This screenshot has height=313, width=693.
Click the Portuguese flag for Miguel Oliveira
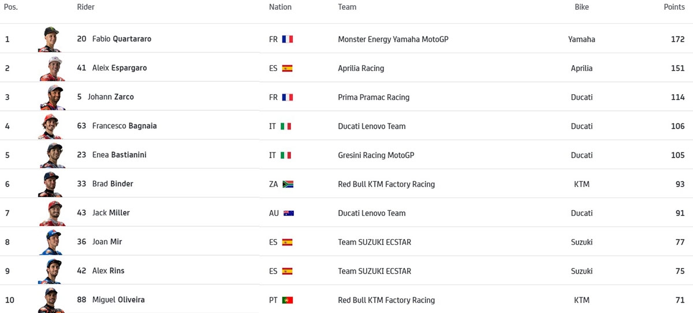(288, 300)
